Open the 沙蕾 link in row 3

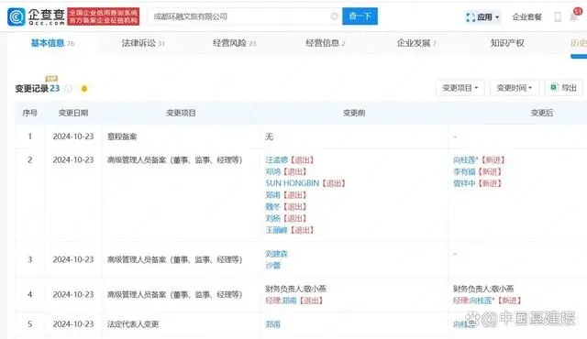[x=273, y=266]
